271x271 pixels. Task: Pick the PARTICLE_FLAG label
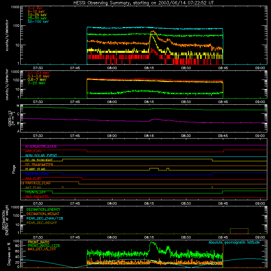[x=38, y=183]
